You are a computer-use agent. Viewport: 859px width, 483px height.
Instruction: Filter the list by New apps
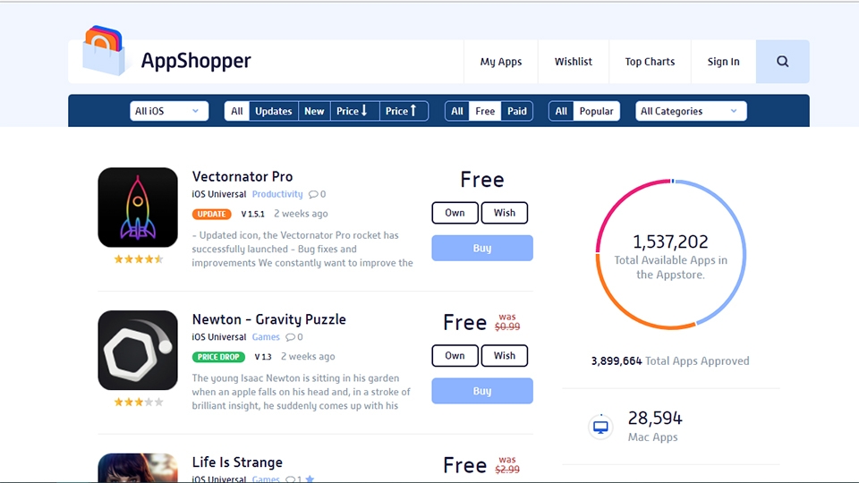tap(314, 111)
